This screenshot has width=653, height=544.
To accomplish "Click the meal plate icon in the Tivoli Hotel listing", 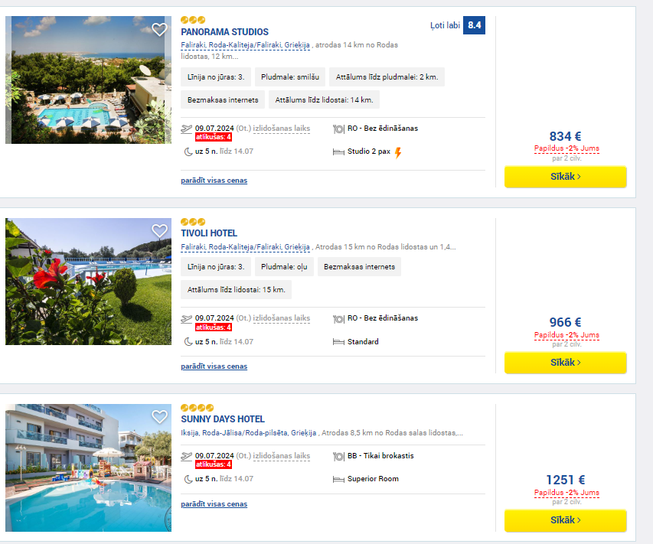I will pos(338,319).
